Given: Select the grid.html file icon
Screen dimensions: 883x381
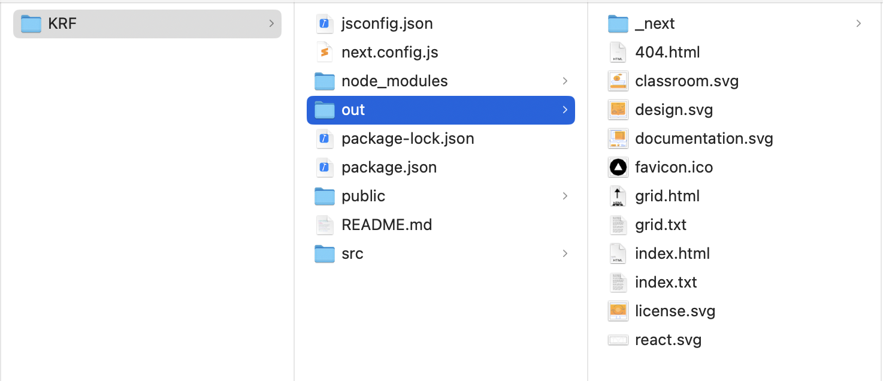Looking at the screenshot, I should (618, 196).
